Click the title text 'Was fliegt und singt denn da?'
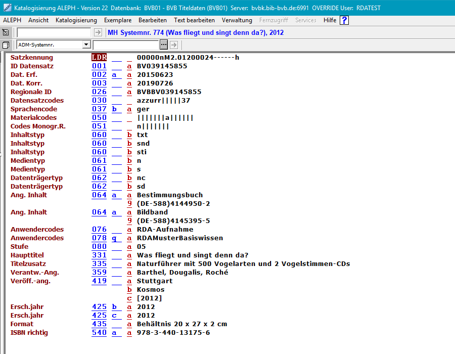Image resolution: width=455 pixels, height=354 pixels. [x=193, y=255]
